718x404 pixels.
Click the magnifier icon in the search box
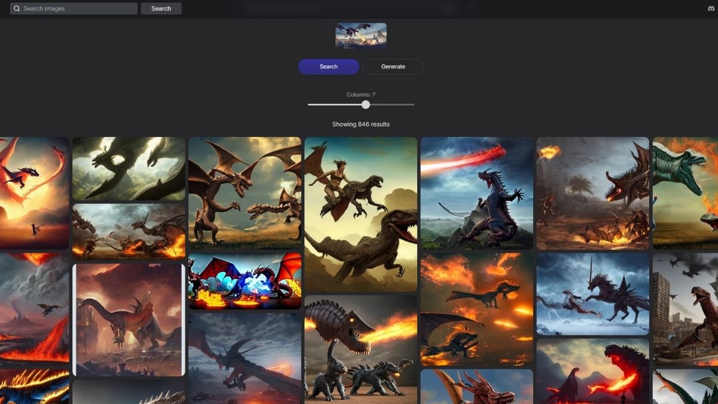click(17, 9)
